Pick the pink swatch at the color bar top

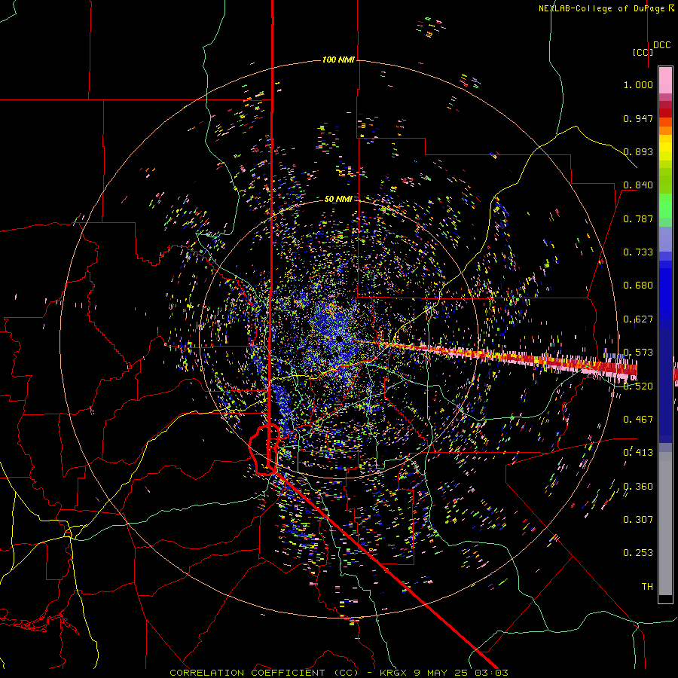tap(665, 80)
